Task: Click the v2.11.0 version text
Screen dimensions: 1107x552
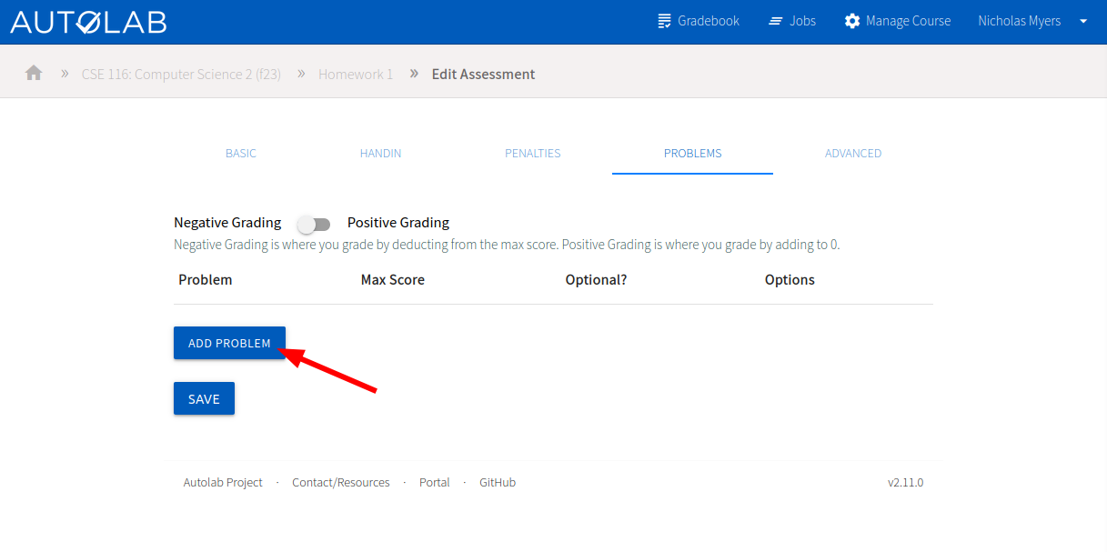Action: click(x=905, y=482)
